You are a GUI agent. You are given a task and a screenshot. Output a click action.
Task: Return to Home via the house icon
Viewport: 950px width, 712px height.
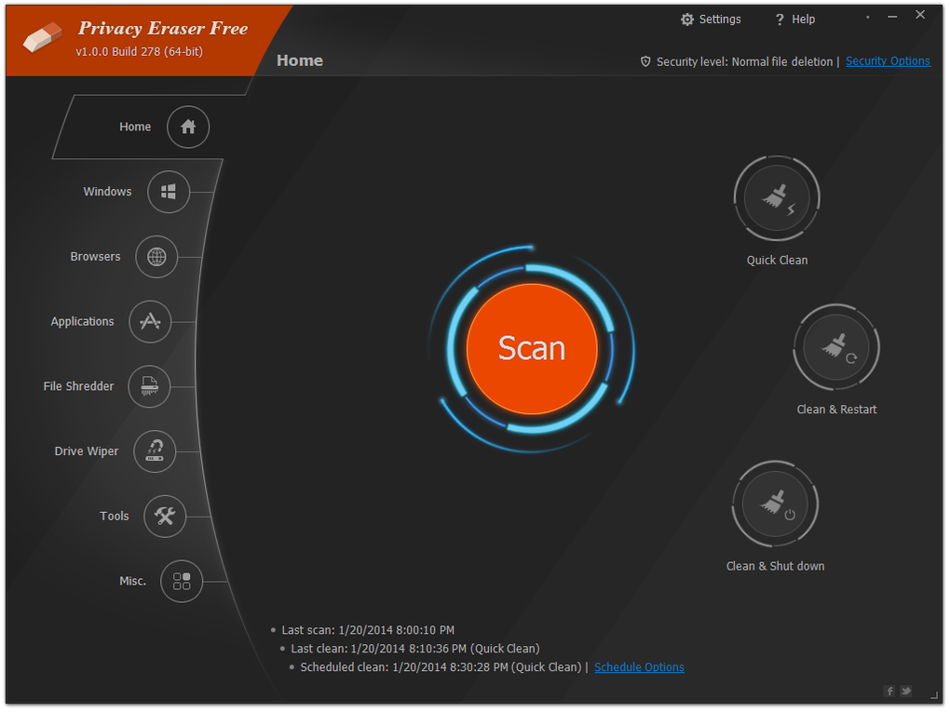pos(187,127)
